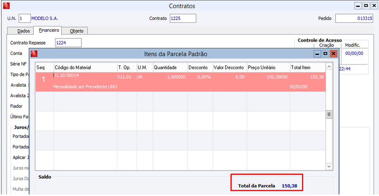Viewport: 379px width, 196px height.
Task: Click the Total da Parcela value 150,38
Action: coord(289,186)
